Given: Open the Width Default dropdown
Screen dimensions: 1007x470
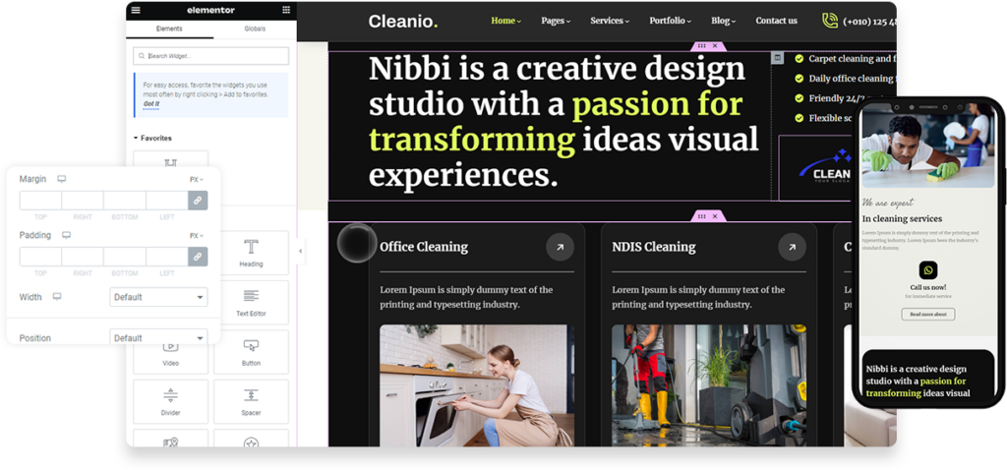Looking at the screenshot, I should (x=158, y=297).
